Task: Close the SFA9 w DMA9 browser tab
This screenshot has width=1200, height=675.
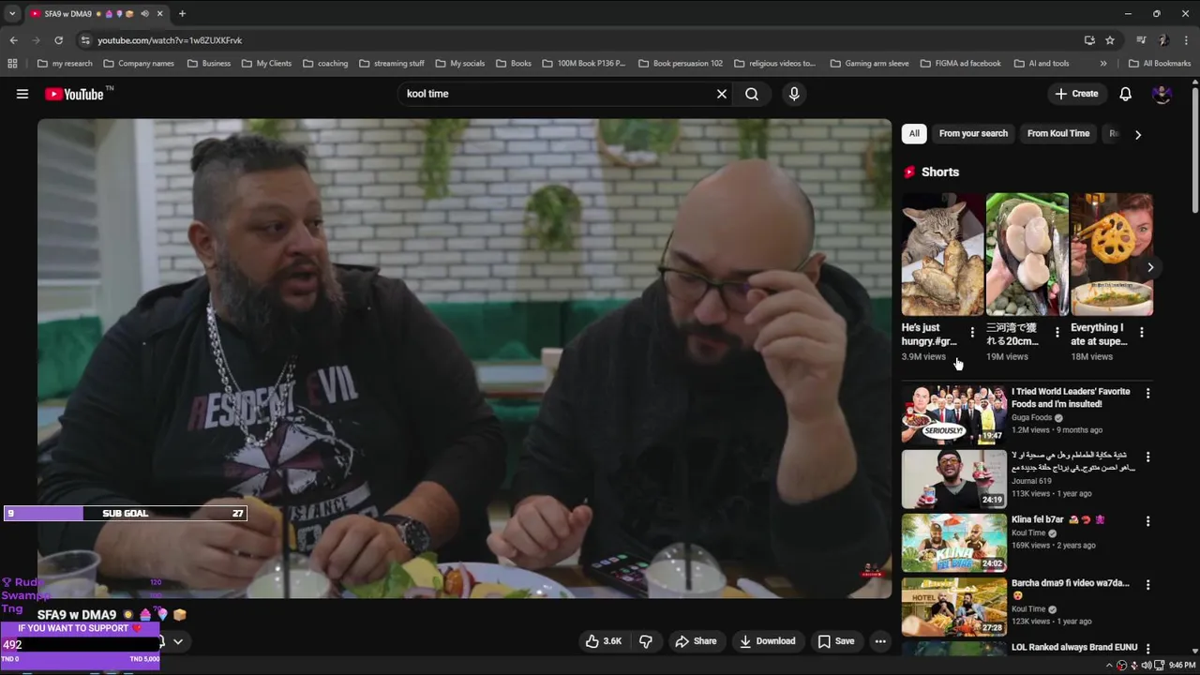Action: click(x=160, y=14)
